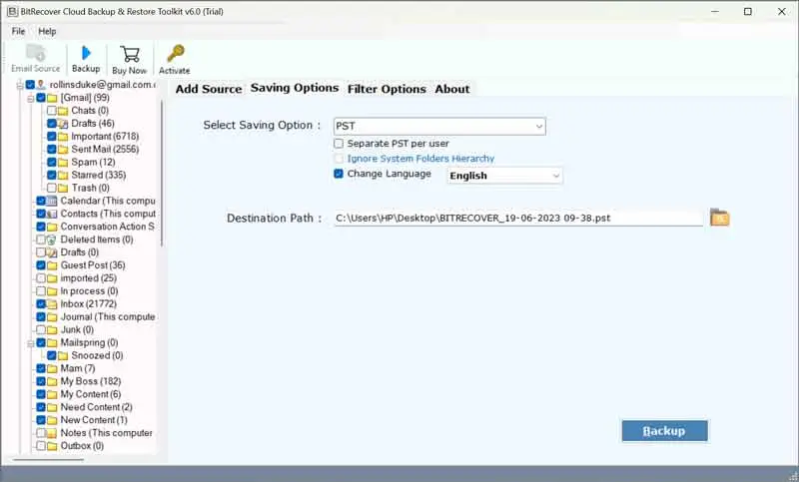Uncheck the Spam (12) checkbox
Viewport: 799px width, 482px height.
point(52,163)
